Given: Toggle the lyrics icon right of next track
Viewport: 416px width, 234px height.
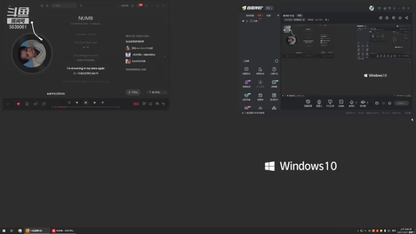Looking at the screenshot, I should coord(102,102).
